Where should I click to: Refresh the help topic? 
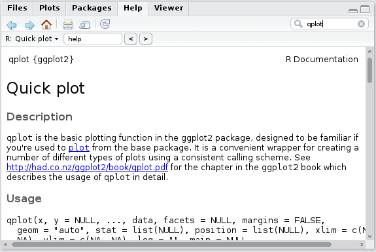[105, 24]
